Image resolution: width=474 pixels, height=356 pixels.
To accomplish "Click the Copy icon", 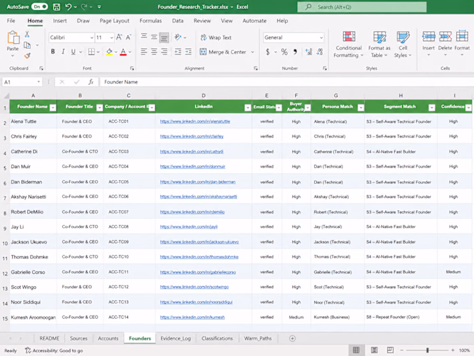I will [27, 45].
